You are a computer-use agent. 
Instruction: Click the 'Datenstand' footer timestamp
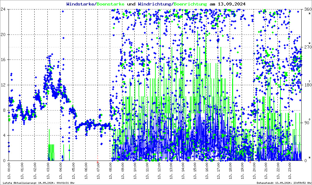coord(284,183)
